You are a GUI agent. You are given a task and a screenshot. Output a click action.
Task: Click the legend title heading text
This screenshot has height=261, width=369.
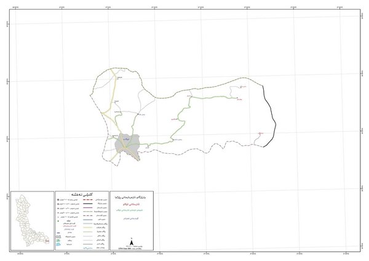click(x=82, y=195)
